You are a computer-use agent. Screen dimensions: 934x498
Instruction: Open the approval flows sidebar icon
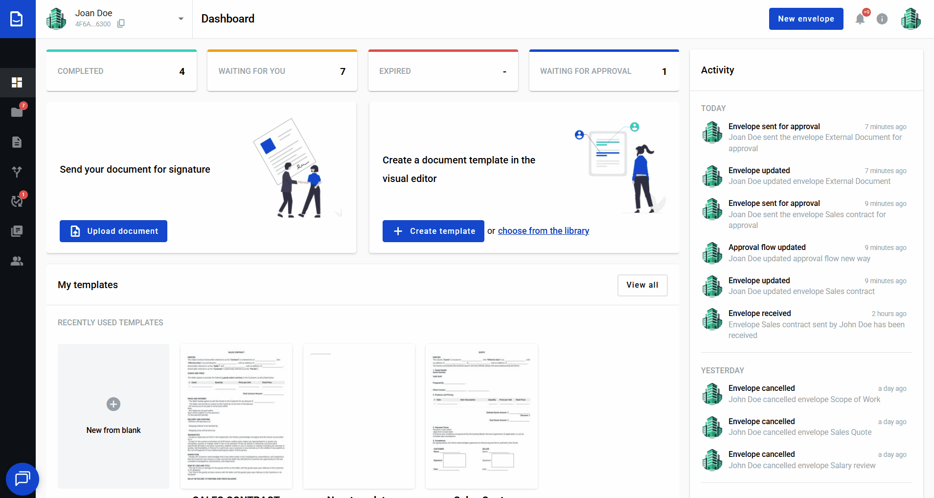17,172
